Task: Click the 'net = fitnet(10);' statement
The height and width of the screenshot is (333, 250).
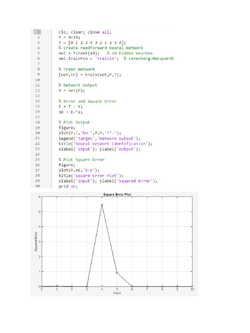Action: tap(79, 53)
